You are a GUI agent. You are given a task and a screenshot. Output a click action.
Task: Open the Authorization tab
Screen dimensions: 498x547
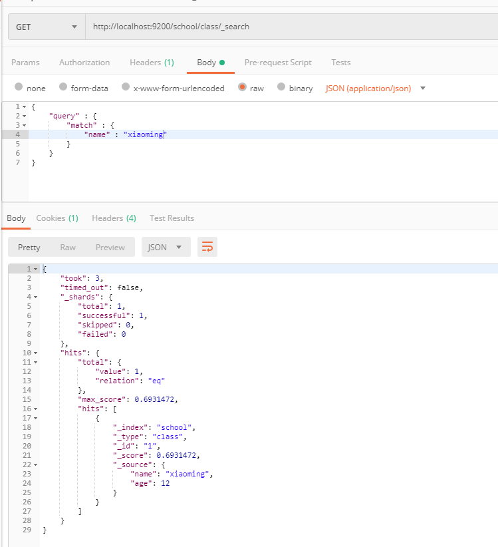tap(84, 63)
